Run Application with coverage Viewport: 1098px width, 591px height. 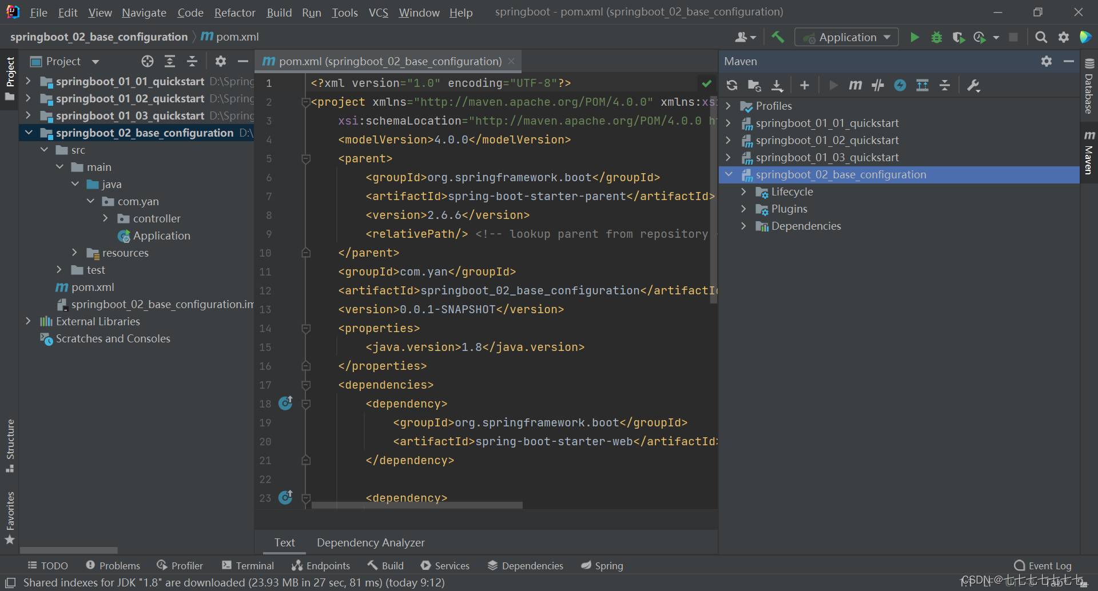(958, 37)
